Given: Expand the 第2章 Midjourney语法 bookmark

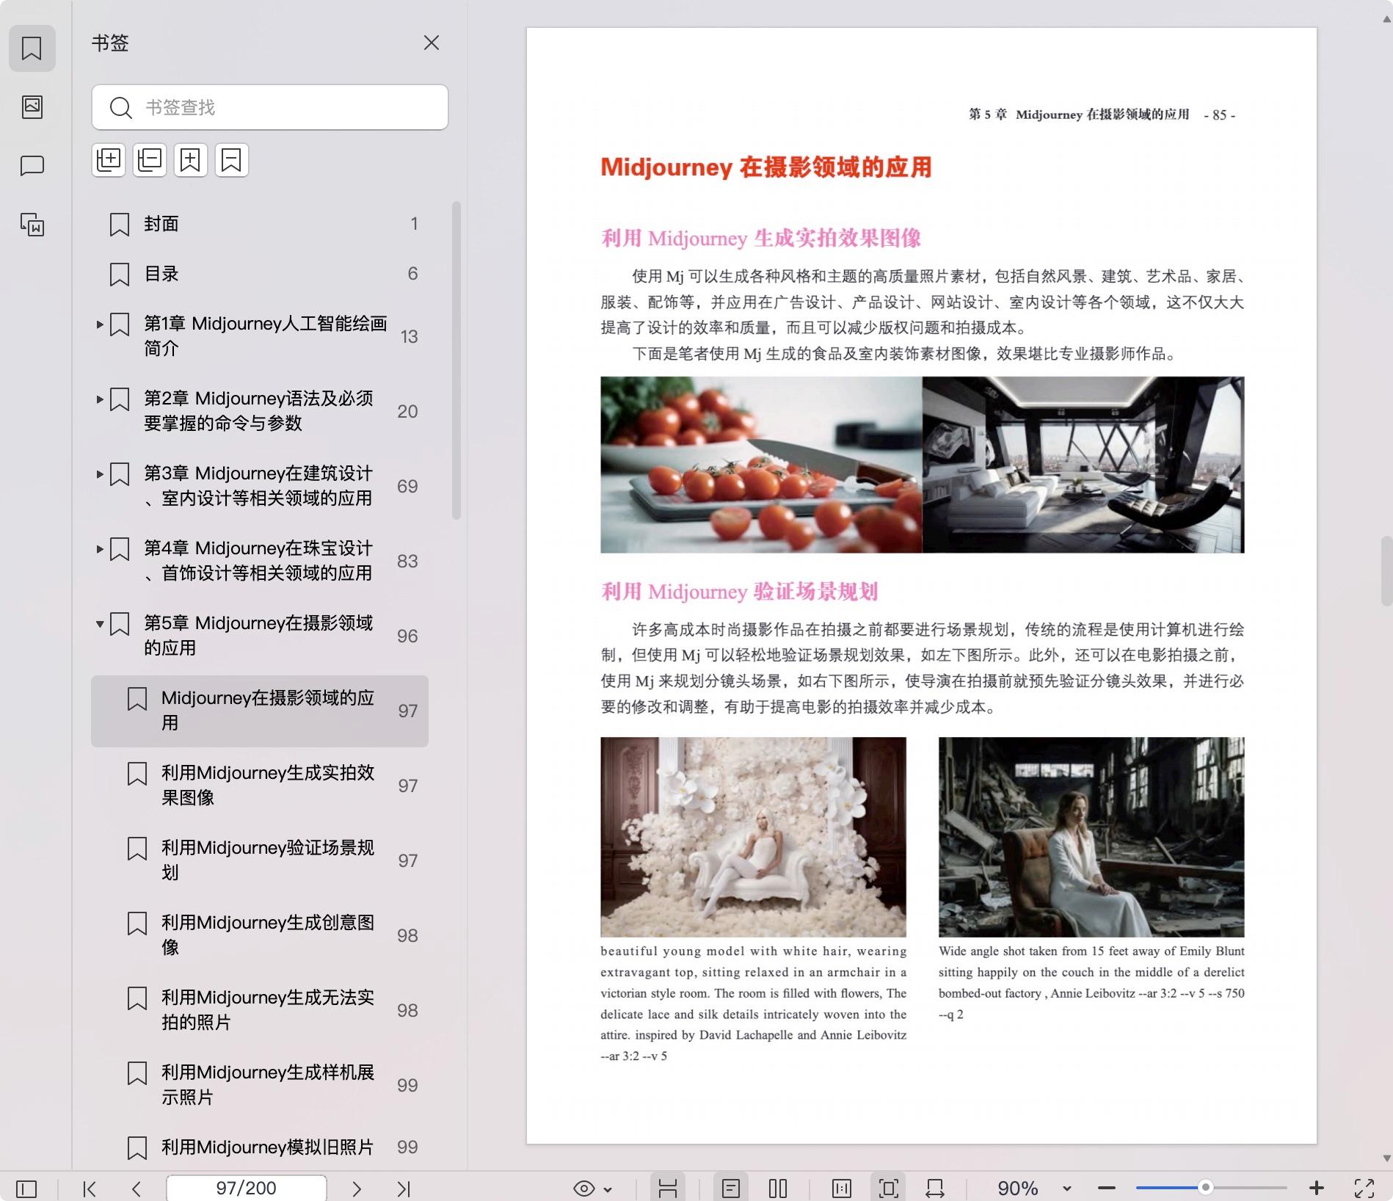Looking at the screenshot, I should click(x=100, y=399).
